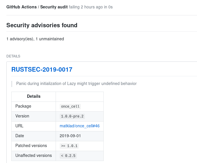Click the 1 advisory(ies), 1 unmaintained summary
Screen dimensions: 197x163
click(35, 39)
